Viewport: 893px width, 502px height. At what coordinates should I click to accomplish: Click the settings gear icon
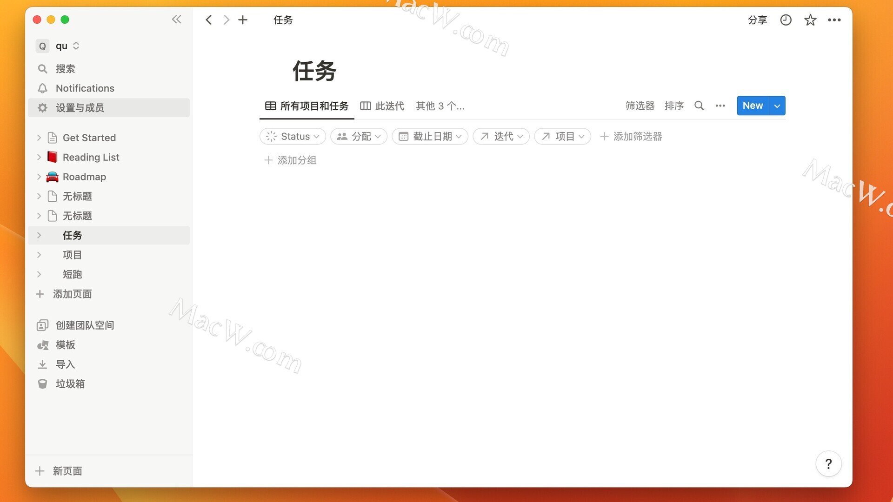(42, 108)
